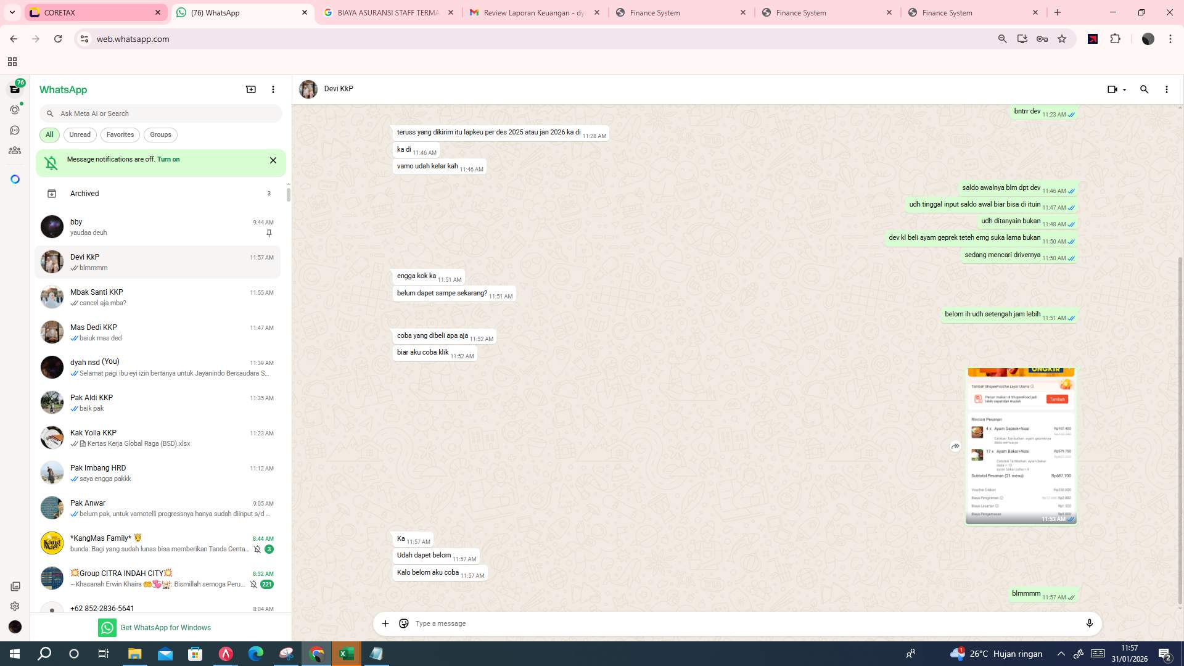Open the Devi KkP chat options menu
Image resolution: width=1184 pixels, height=666 pixels.
tap(1166, 89)
